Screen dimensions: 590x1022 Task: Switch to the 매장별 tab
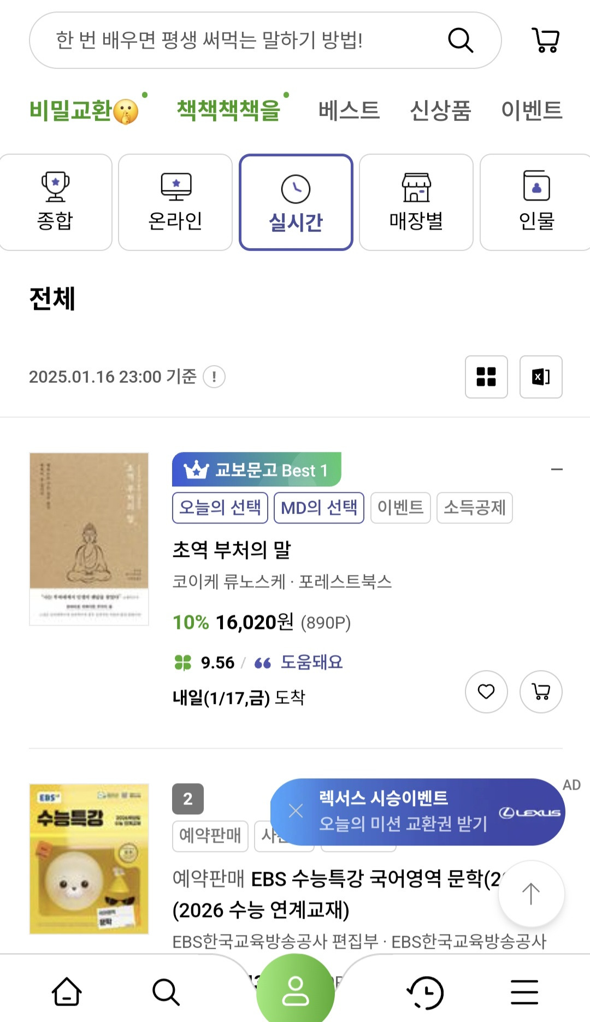416,202
